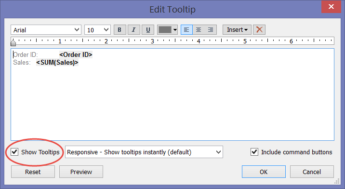Open the Responsive tooltip behavior dropdown

[144, 152]
